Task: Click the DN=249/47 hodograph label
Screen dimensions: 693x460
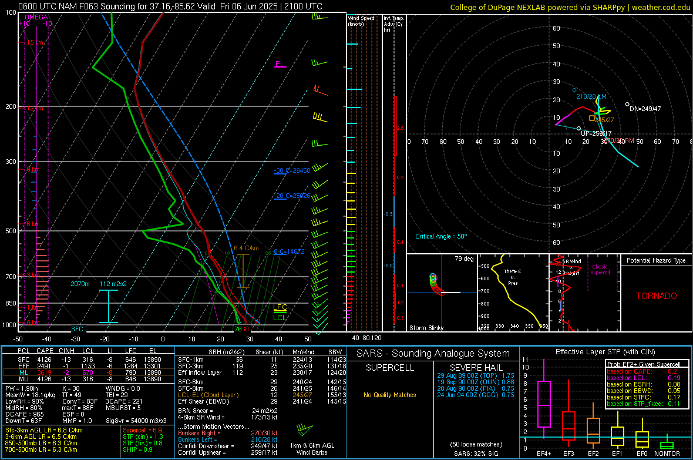Action: pyautogui.click(x=645, y=108)
